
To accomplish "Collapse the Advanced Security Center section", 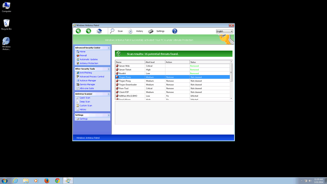I will [109, 48].
